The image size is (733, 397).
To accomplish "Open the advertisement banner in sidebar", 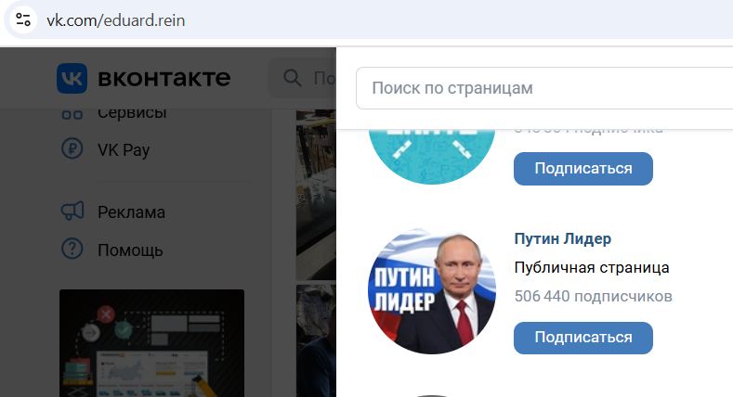I will [x=151, y=343].
